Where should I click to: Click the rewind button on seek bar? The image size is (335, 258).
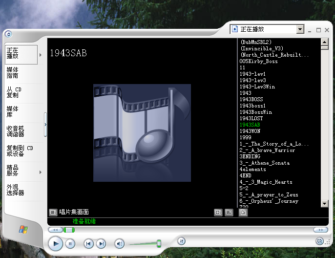[56, 230]
